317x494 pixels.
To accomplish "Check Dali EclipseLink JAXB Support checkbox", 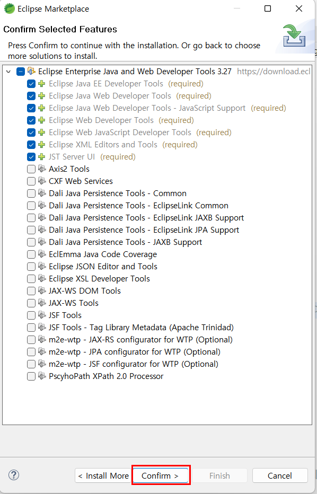I will [31, 218].
